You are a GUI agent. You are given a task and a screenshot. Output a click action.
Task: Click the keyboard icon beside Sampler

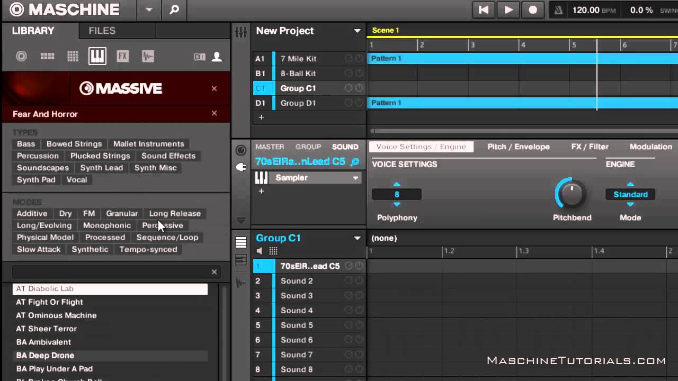pyautogui.click(x=262, y=177)
